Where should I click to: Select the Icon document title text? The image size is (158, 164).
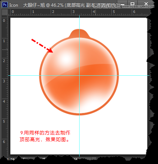(x=14, y=5)
